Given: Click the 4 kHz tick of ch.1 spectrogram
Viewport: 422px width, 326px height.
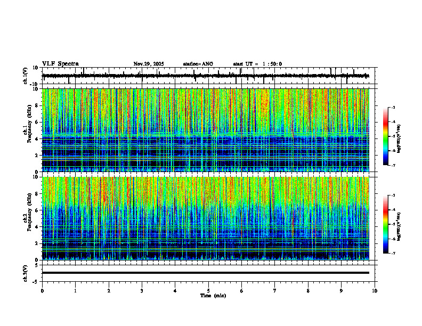Looking at the screenshot, I should click(x=37, y=139).
